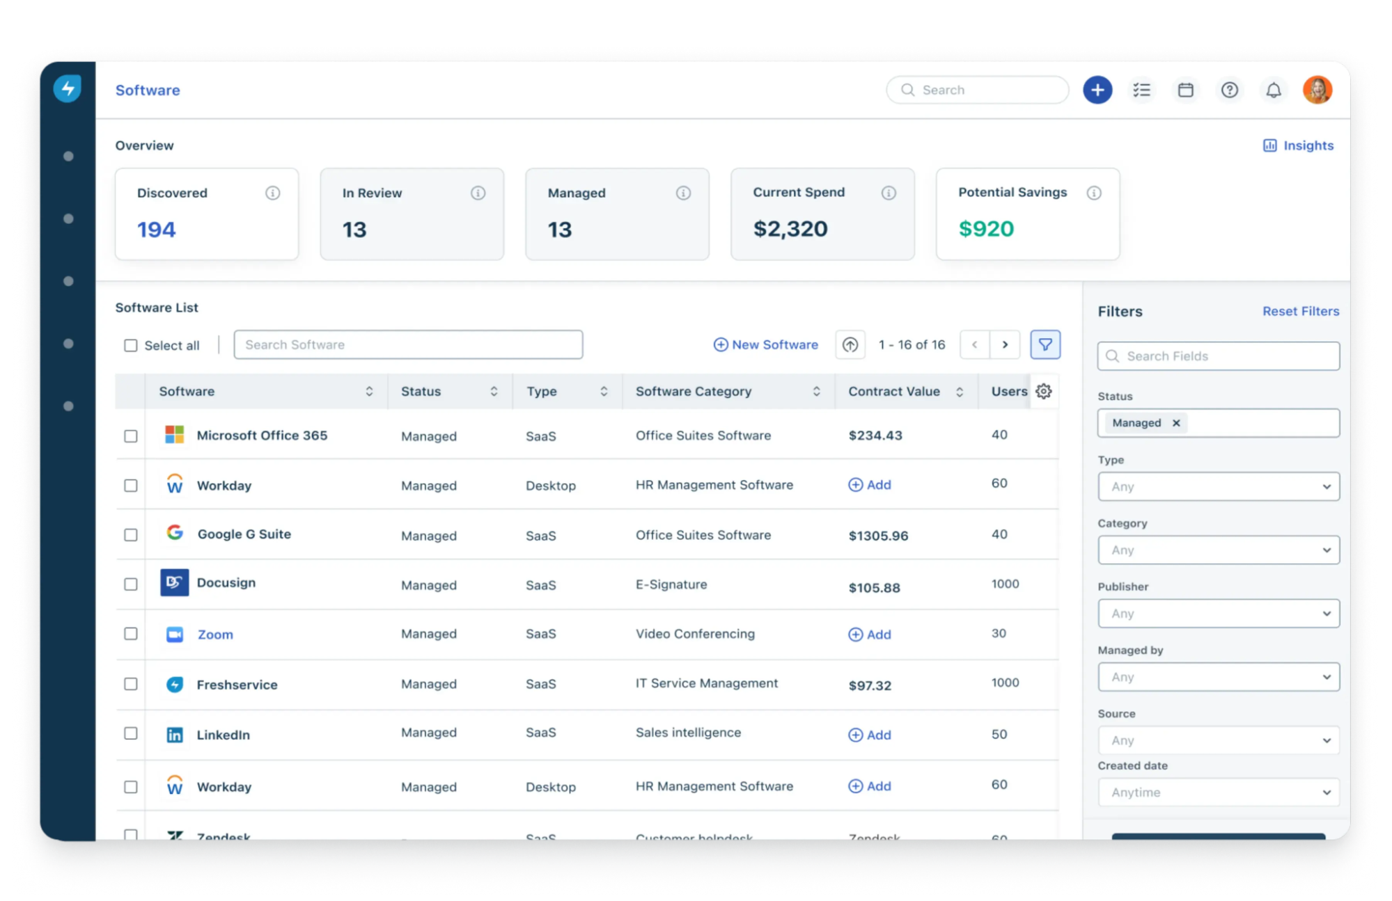
Task: Check the Zoom row checkbox
Action: [x=131, y=634]
